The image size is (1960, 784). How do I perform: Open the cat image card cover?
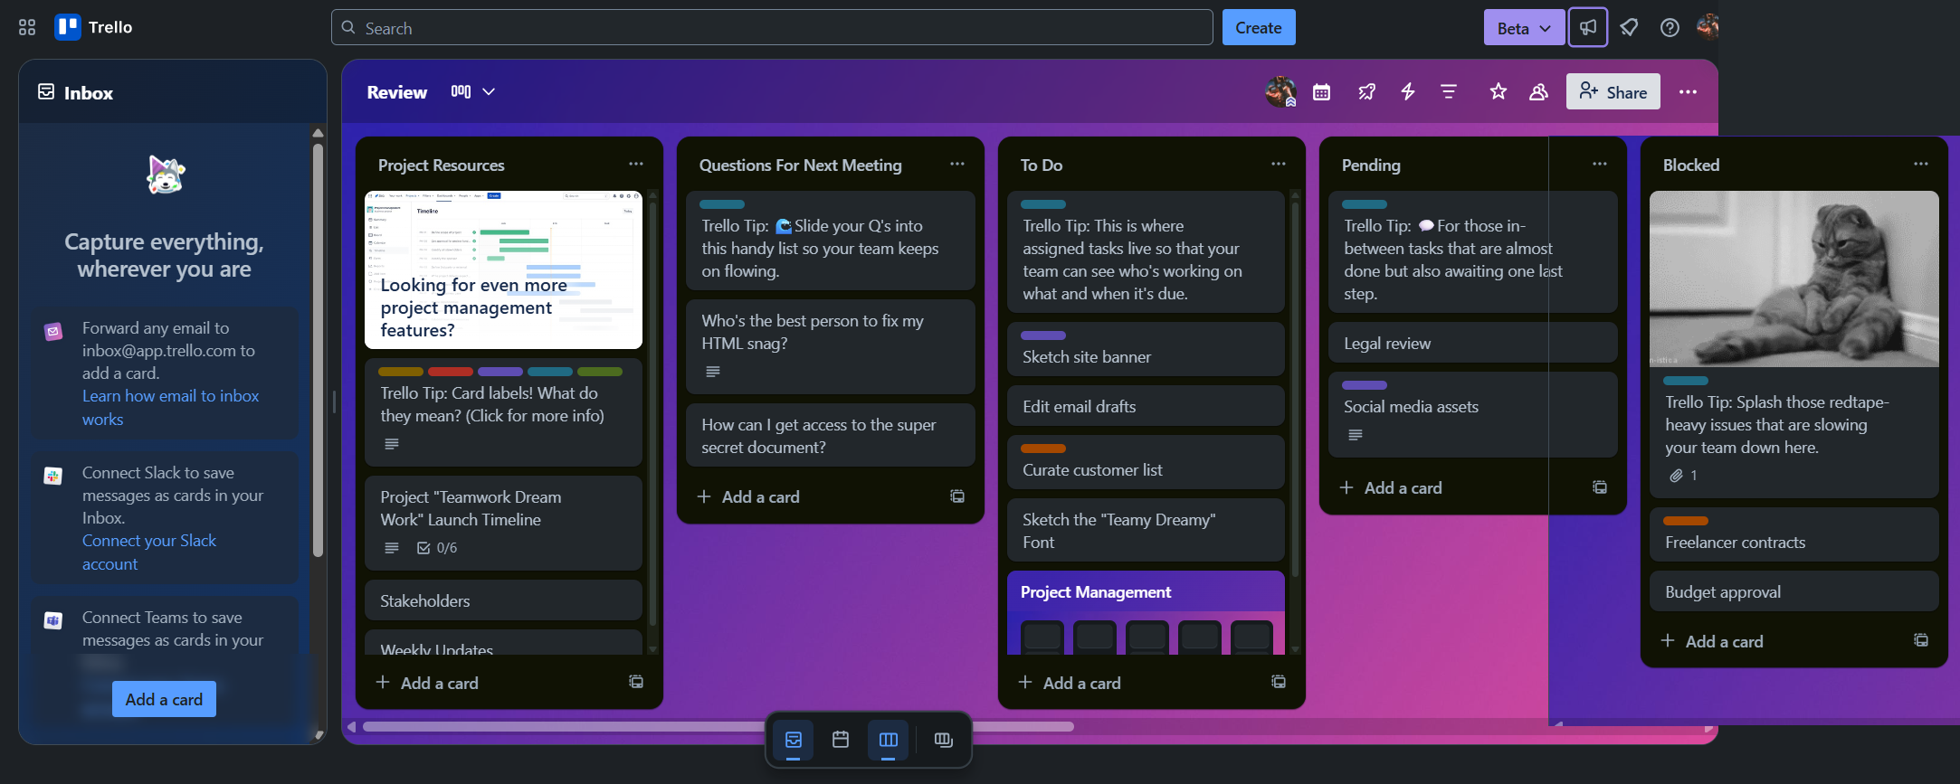(x=1793, y=279)
